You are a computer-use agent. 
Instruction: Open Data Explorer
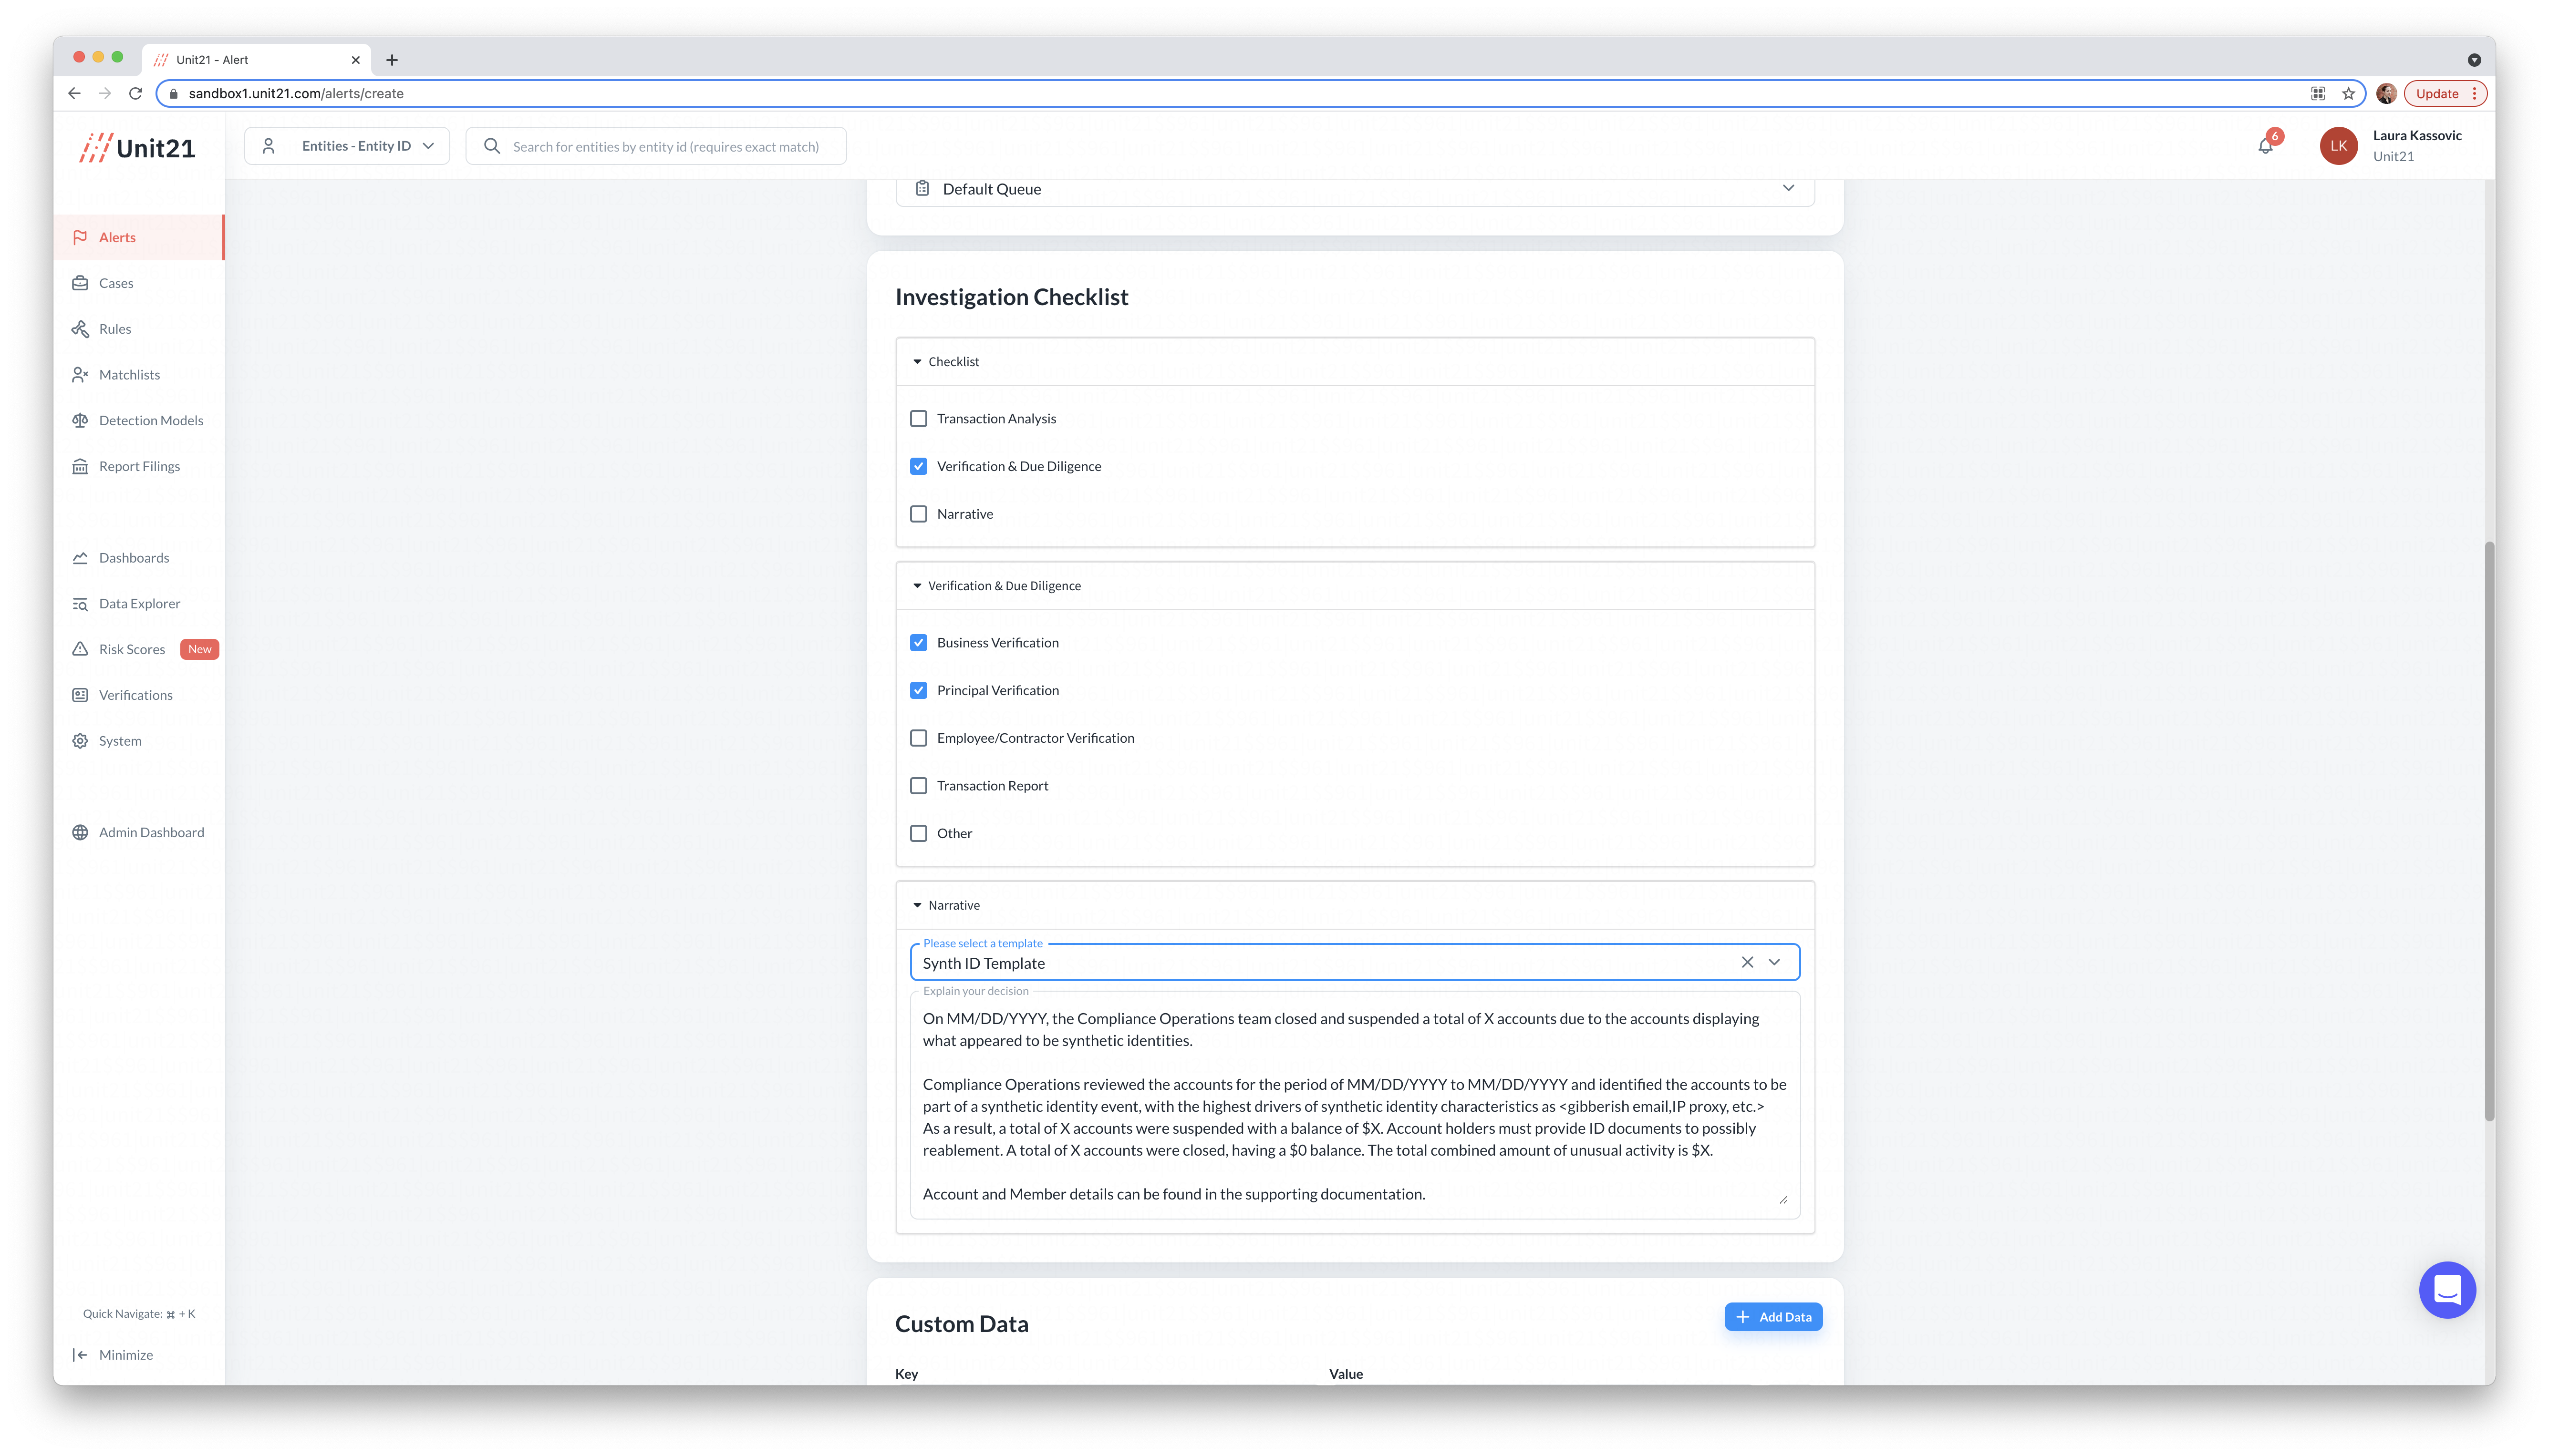click(139, 604)
